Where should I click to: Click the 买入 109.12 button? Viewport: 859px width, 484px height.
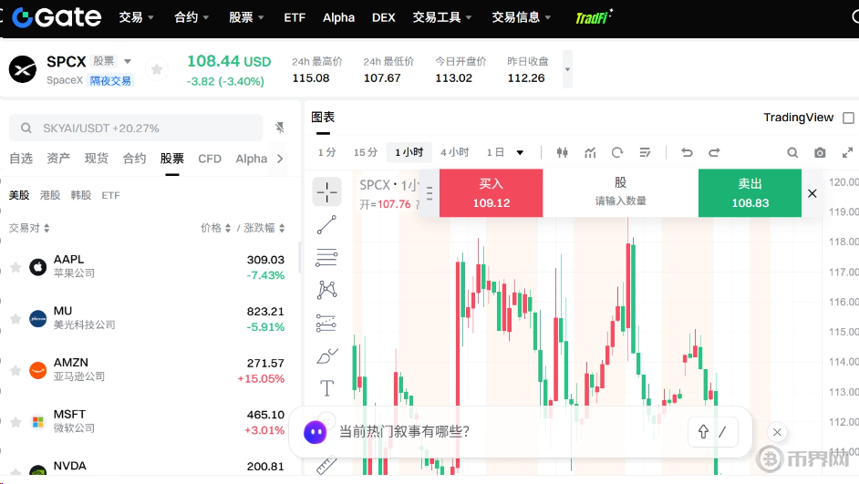point(491,193)
